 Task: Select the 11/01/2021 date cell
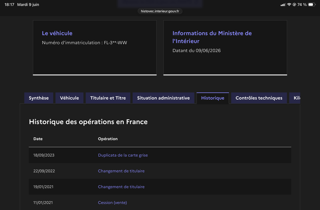tap(43, 203)
